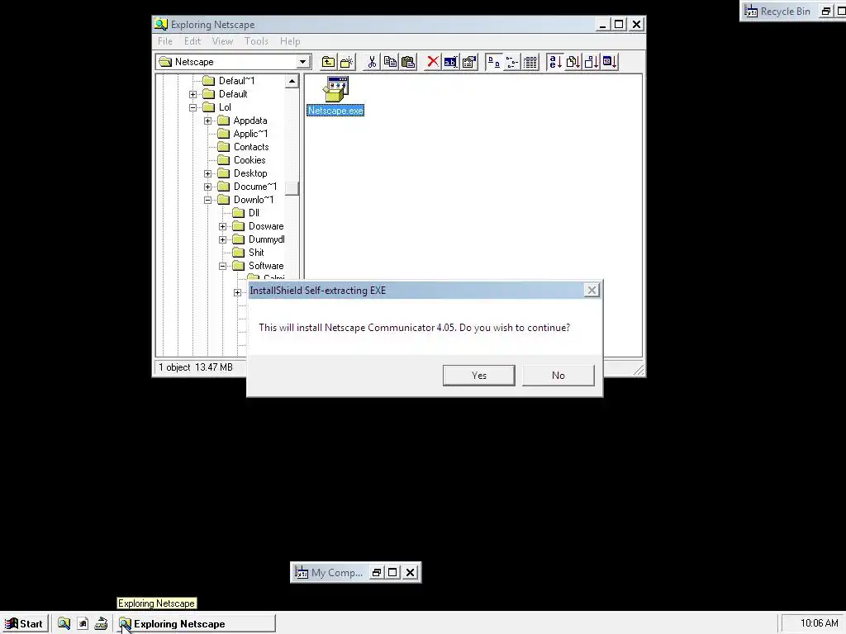Image resolution: width=846 pixels, height=634 pixels.
Task: Sort files by type icon
Action: click(573, 62)
